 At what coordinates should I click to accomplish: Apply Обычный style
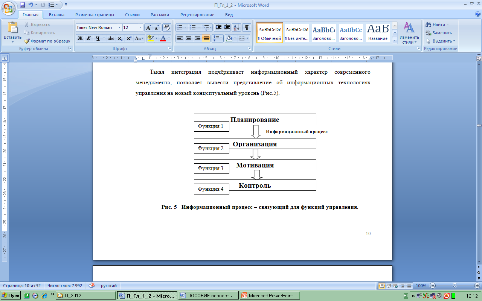[x=270, y=32]
